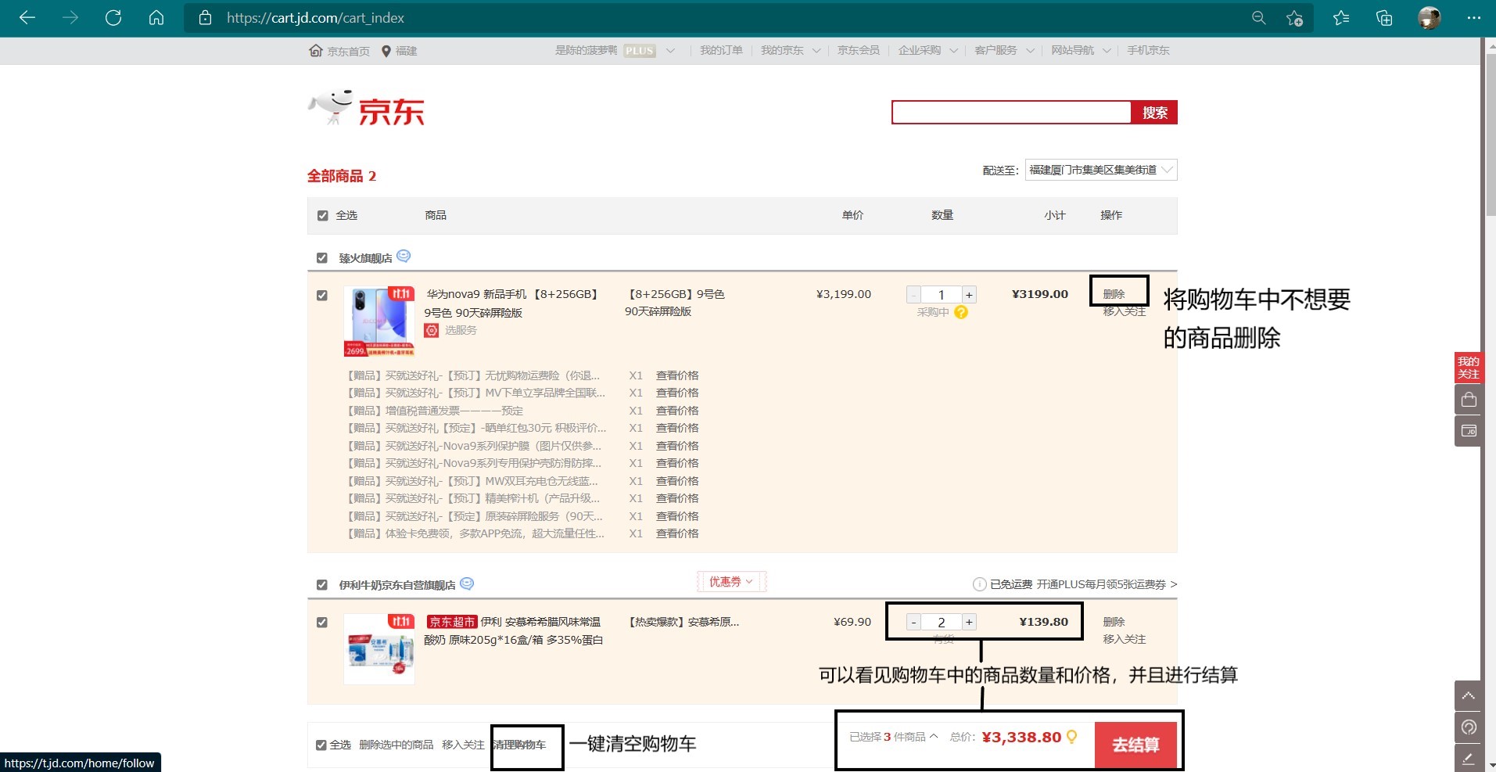1496x772 pixels.
Task: Add this page to favorites with the star-plus icon
Action: click(1294, 18)
